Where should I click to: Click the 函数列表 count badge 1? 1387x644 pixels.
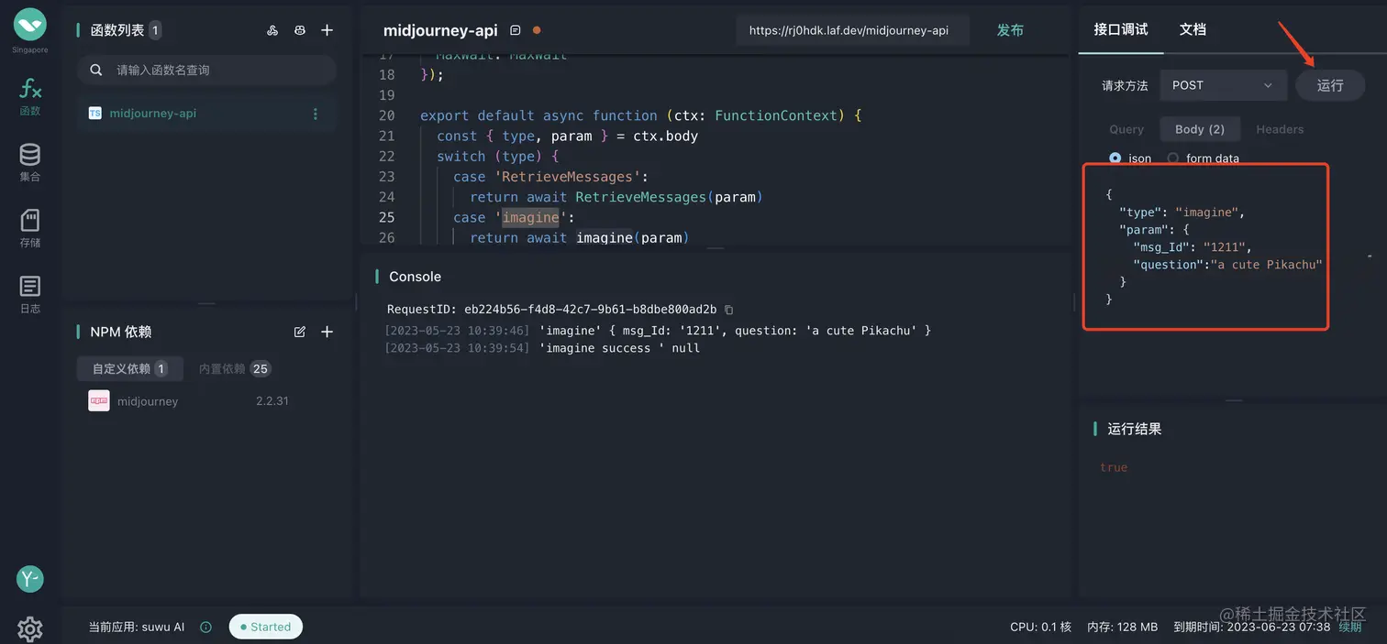pyautogui.click(x=155, y=30)
